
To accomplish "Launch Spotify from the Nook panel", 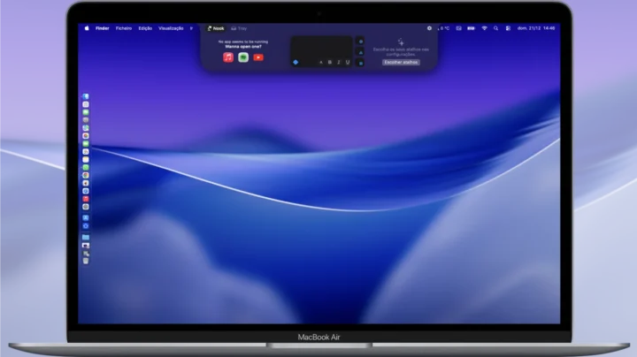I will [243, 57].
